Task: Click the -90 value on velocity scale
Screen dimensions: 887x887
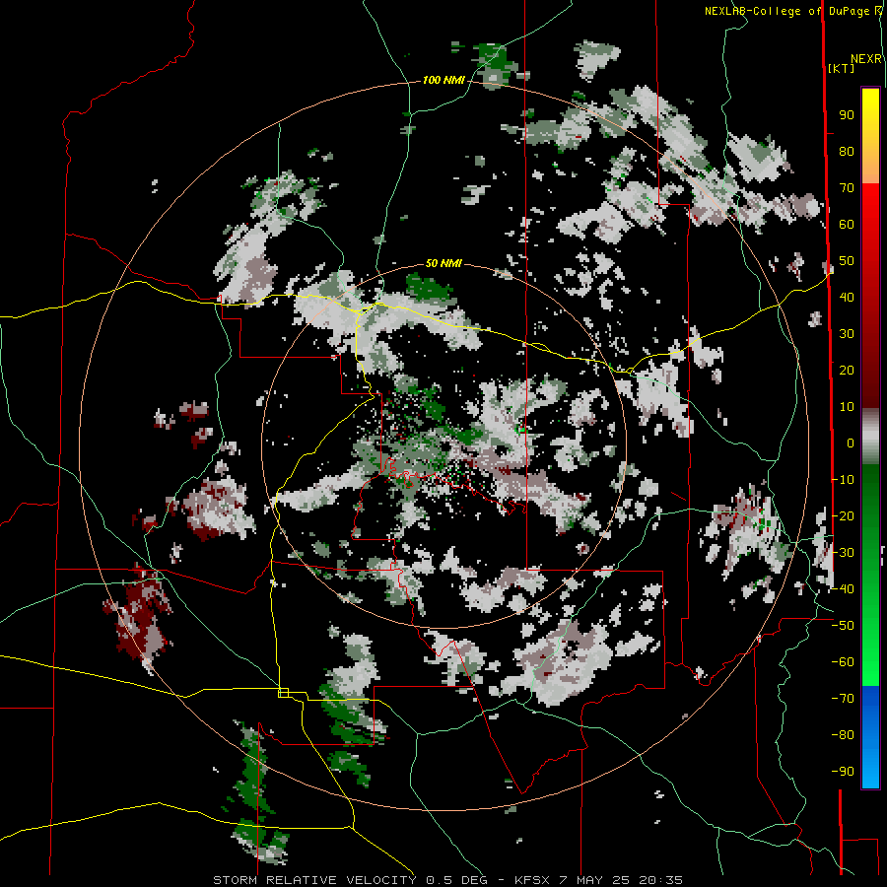Action: [x=843, y=772]
